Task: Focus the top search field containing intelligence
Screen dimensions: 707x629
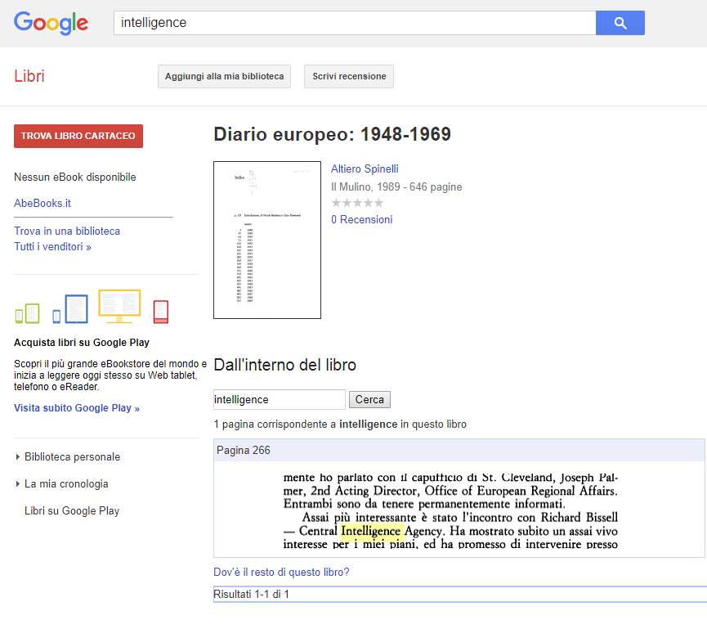Action: click(355, 23)
